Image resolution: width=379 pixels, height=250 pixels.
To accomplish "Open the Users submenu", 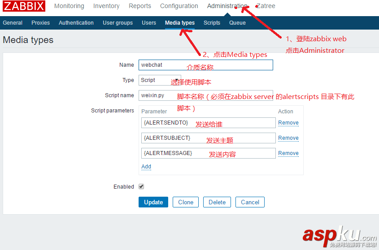I will (149, 23).
